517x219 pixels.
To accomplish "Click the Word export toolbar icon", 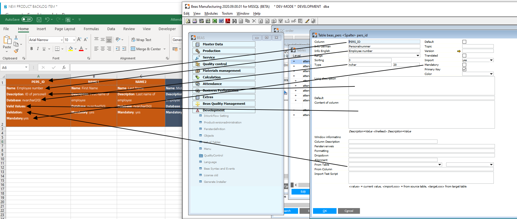I will pos(221,21).
